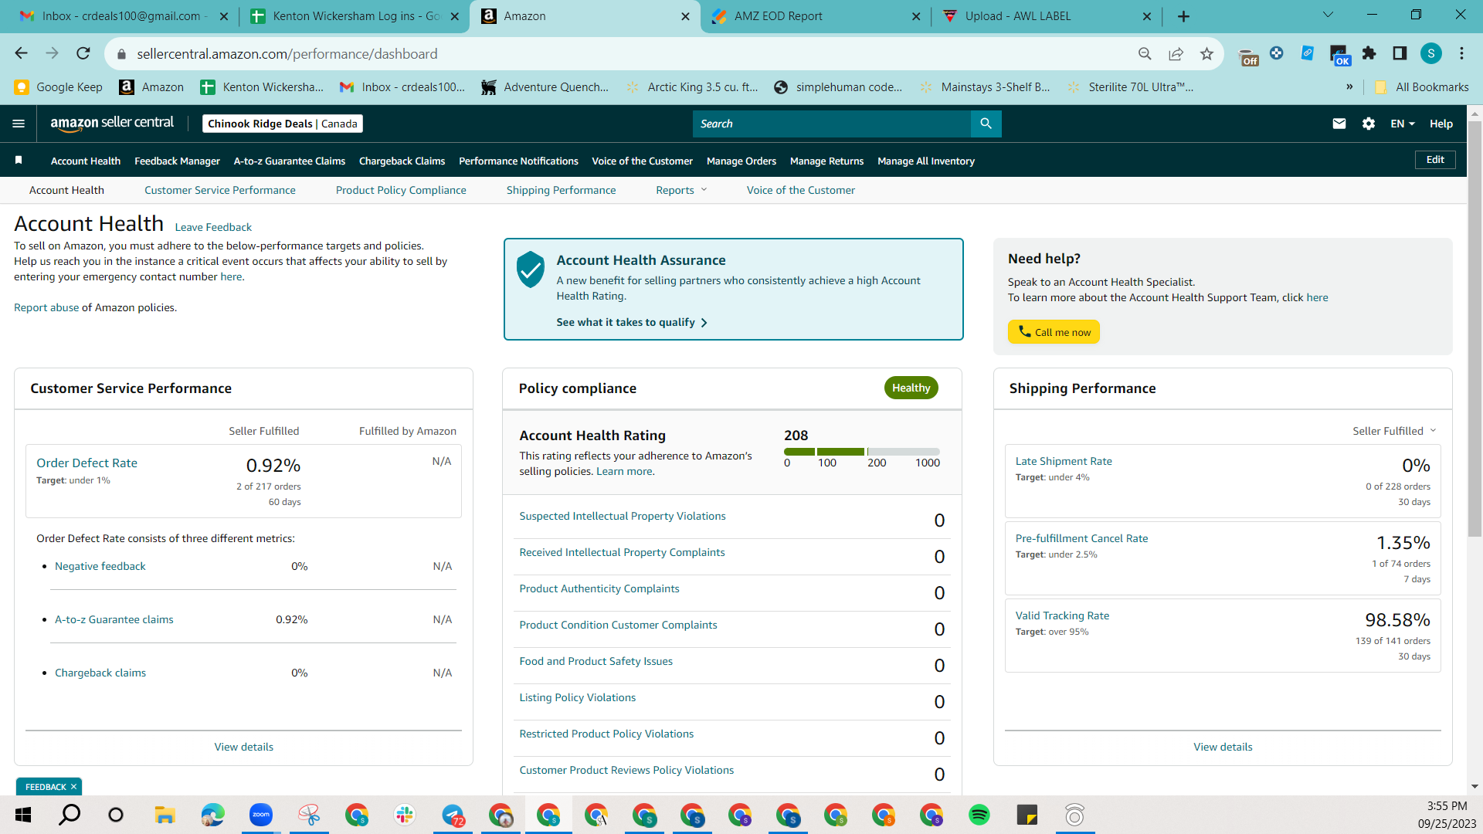Image resolution: width=1483 pixels, height=834 pixels.
Task: Open the EN language dropdown
Action: [1403, 124]
